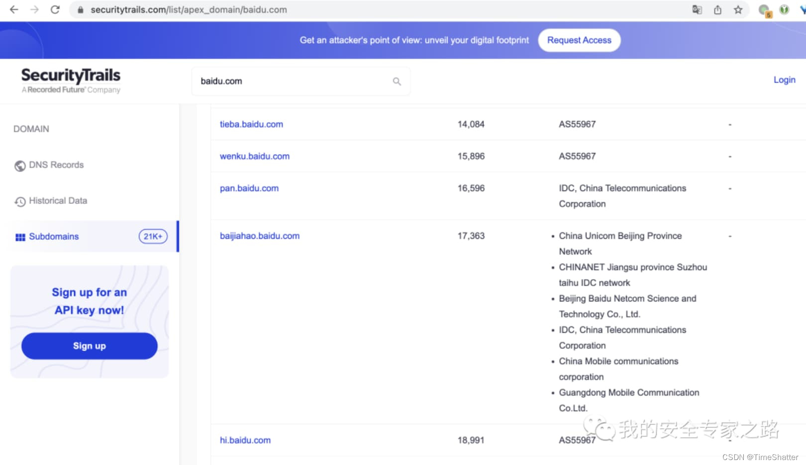Open DNS Records in sidebar

coord(56,165)
